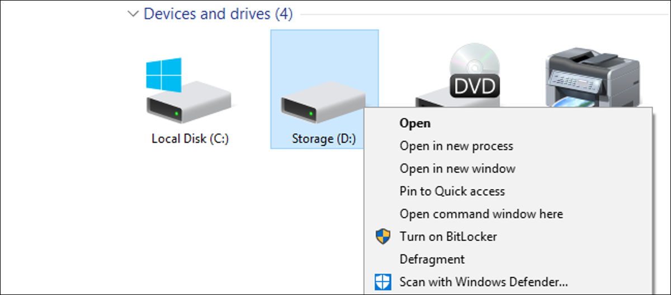Click the BitLocker shield icon
The height and width of the screenshot is (295, 671).
[x=381, y=236]
